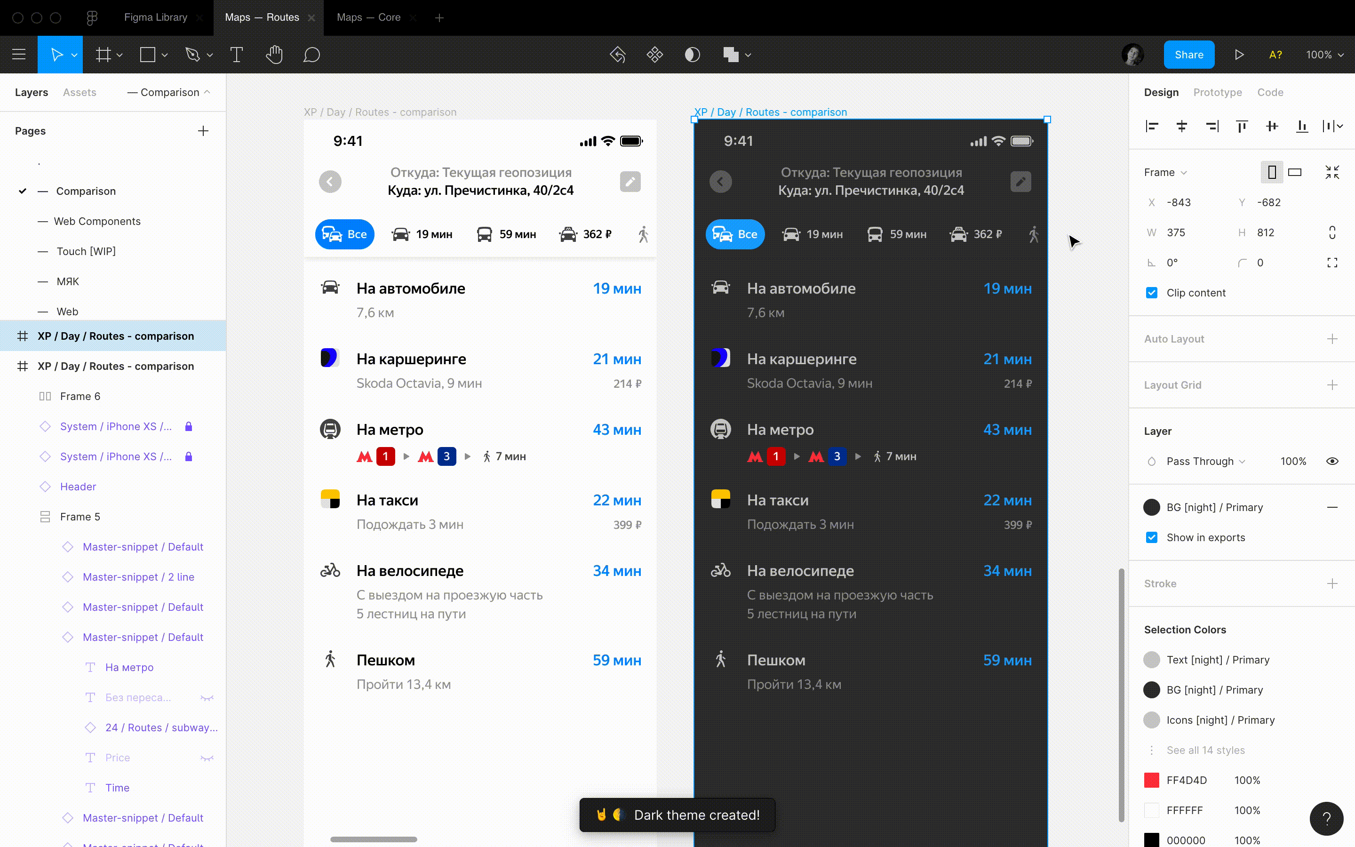Open the hamburger main menu

(x=18, y=55)
